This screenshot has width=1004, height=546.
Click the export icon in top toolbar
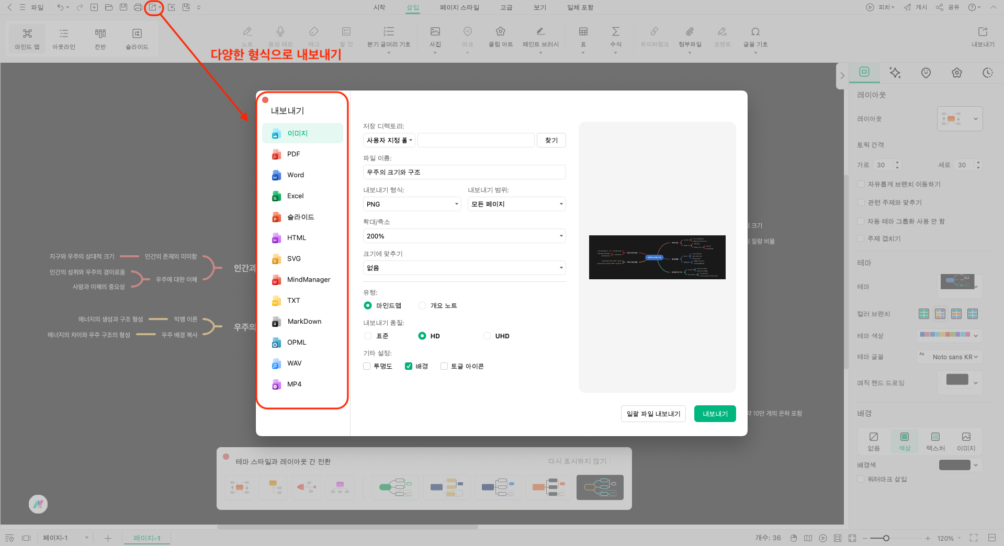(x=152, y=7)
